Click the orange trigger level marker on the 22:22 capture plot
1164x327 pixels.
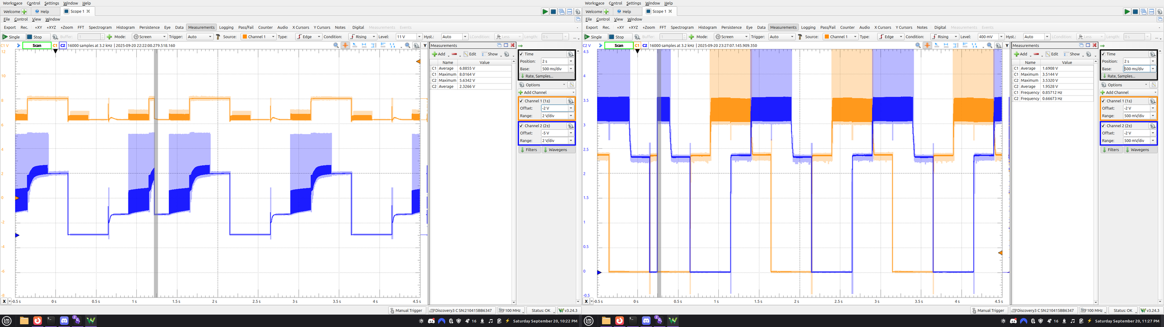pos(418,62)
